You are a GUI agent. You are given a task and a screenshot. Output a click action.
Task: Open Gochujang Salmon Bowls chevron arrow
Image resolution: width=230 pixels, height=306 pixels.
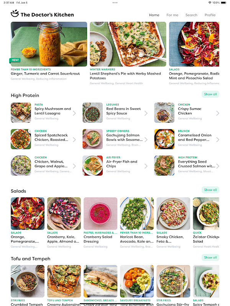146,140
